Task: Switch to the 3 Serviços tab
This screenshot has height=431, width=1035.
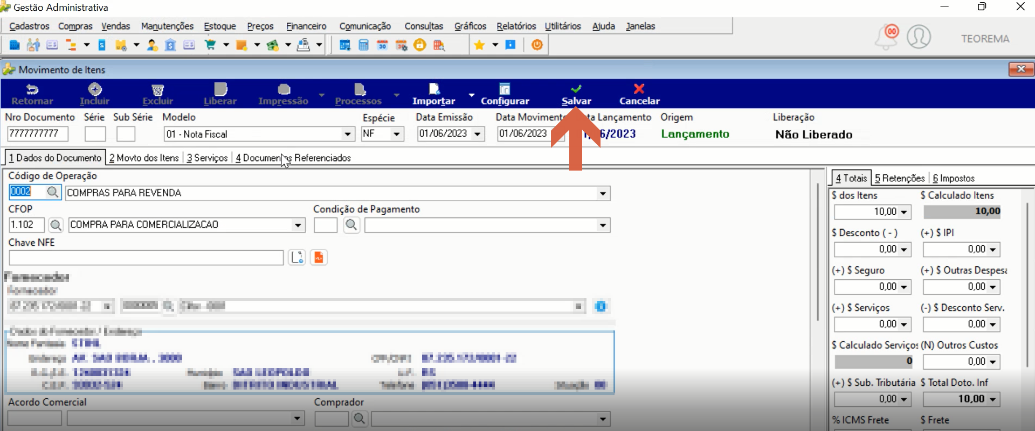Action: tap(208, 158)
